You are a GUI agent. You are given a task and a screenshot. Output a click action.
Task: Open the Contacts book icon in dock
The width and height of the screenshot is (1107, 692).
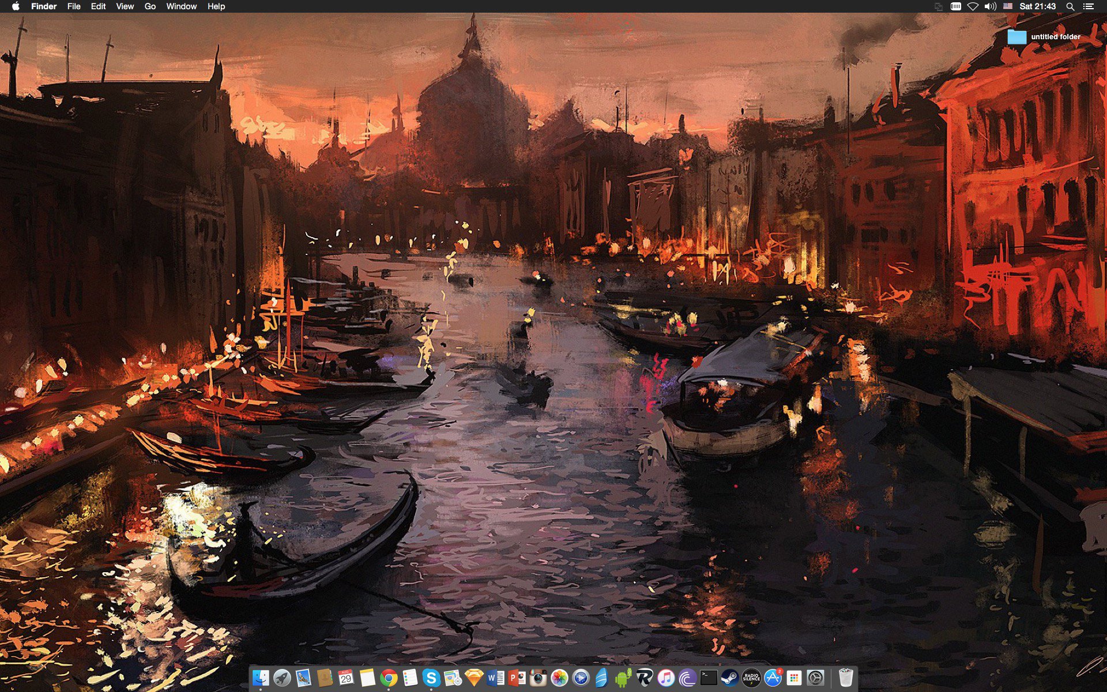tap(325, 678)
